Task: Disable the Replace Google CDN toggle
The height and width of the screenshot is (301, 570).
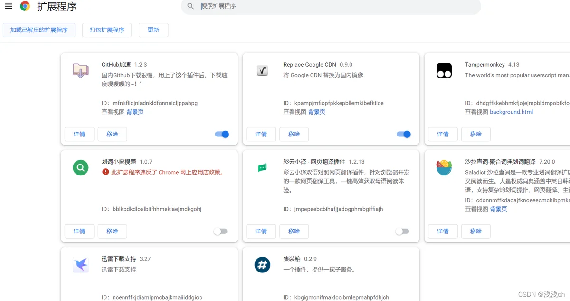Action: click(404, 134)
